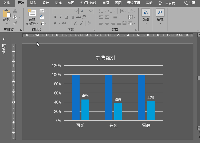The height and width of the screenshot is (143, 200).
Task: Open the font size 24 dropdown
Action: click(x=91, y=11)
